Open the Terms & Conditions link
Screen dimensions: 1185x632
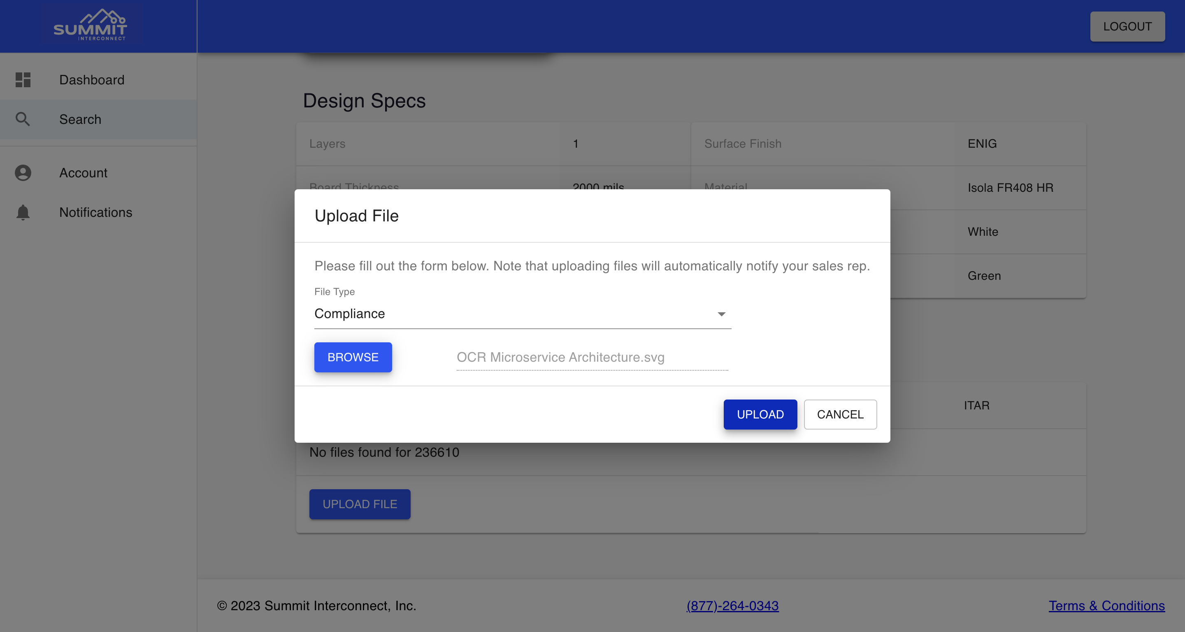(x=1106, y=606)
